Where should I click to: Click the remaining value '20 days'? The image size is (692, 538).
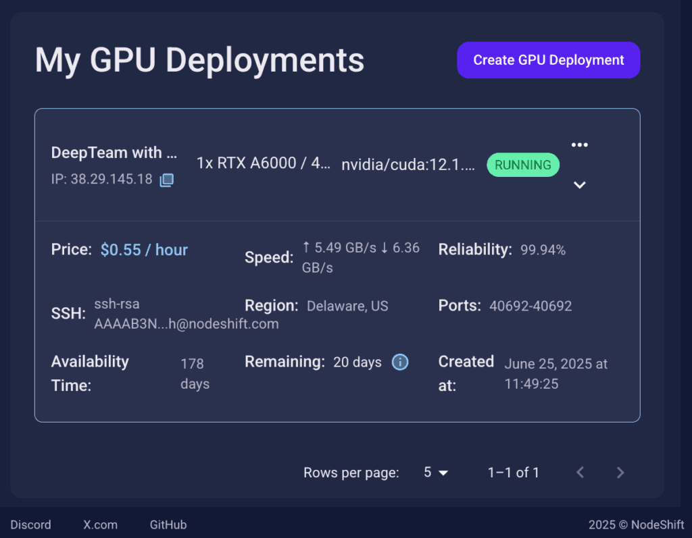point(357,362)
